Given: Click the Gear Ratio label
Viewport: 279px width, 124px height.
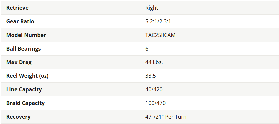Looking at the screenshot, I should tap(20, 21).
